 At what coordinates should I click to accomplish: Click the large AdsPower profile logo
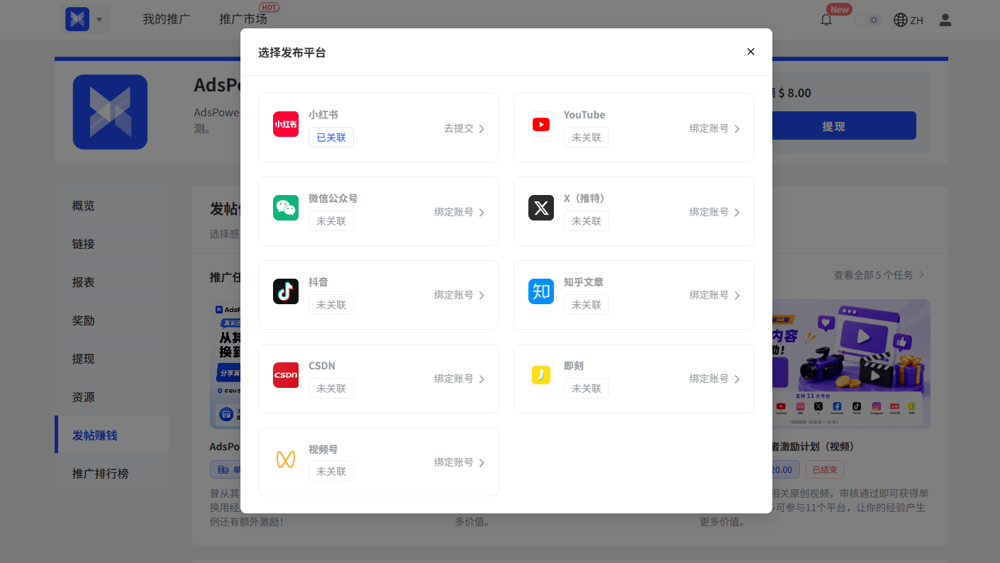[x=110, y=112]
